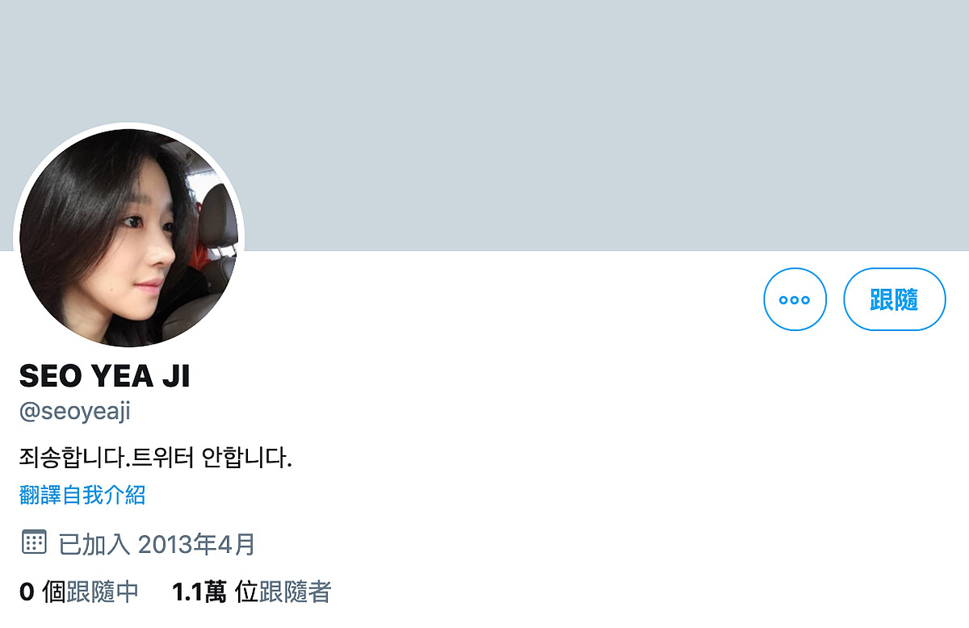Open the 0 個跟隨中 following list
The image size is (969, 628).
point(78,592)
